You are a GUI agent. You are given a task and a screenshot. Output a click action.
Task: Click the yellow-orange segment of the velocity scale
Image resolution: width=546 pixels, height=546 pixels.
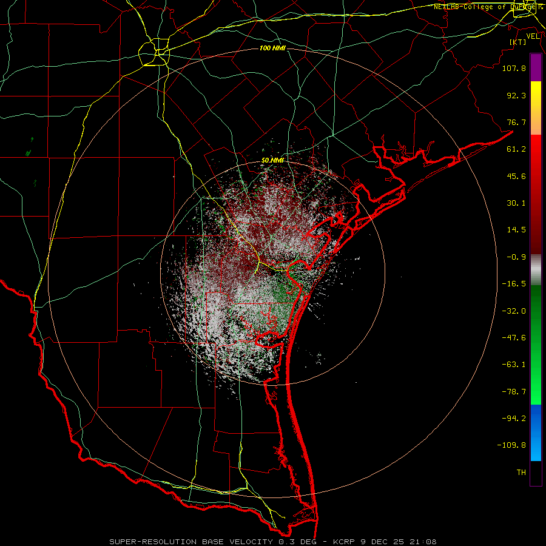pos(536,108)
